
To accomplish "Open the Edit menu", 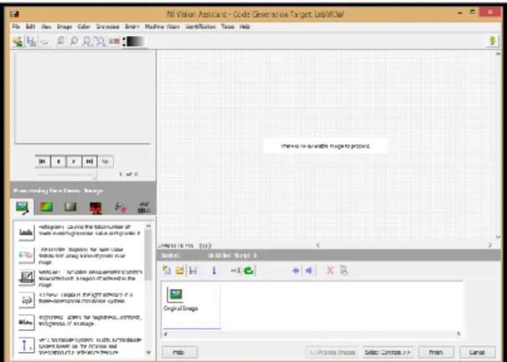I will pos(30,27).
